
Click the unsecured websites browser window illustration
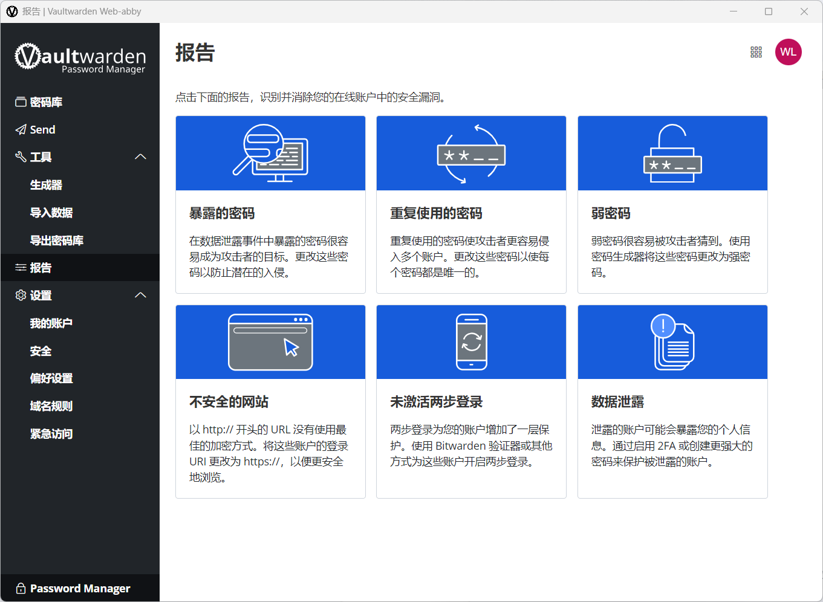(270, 342)
